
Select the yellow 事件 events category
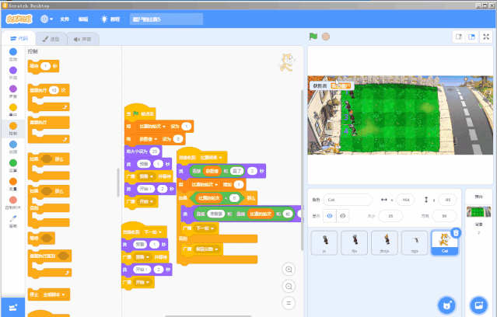point(13,107)
